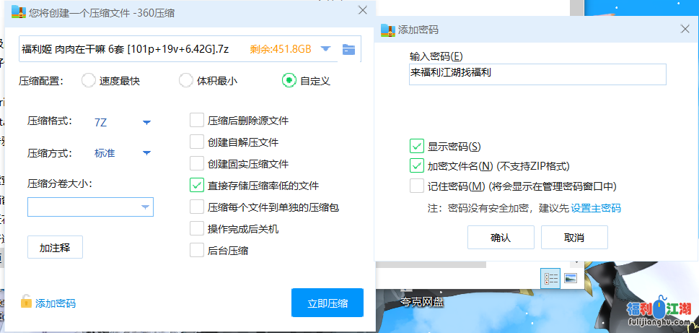Click the padlock icon next to 添加密码
699x333 pixels.
click(26, 302)
